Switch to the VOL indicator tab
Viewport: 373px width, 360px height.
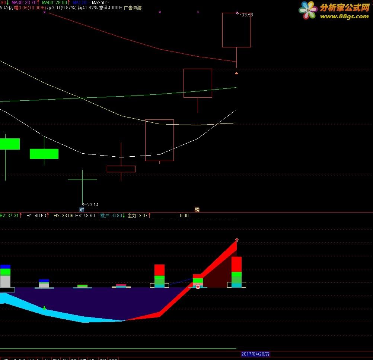(x=14, y=359)
